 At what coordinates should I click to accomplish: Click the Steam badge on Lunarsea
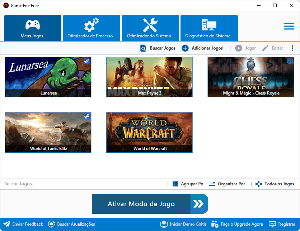[87, 61]
